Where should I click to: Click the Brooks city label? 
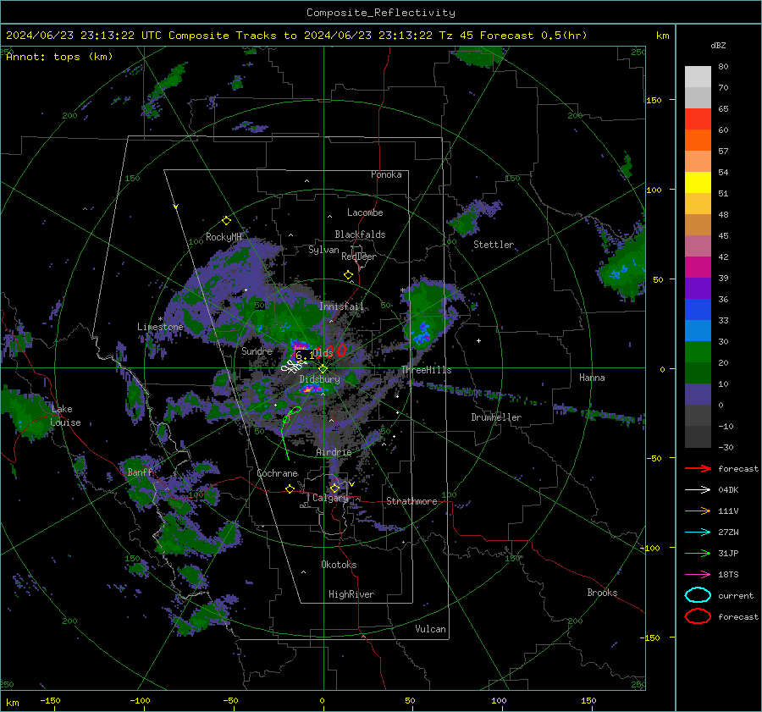coord(602,593)
